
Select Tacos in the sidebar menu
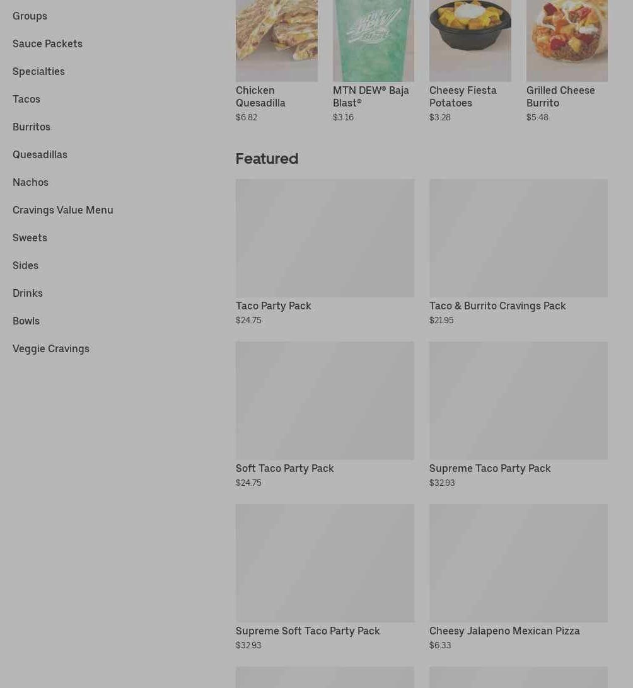tap(26, 99)
